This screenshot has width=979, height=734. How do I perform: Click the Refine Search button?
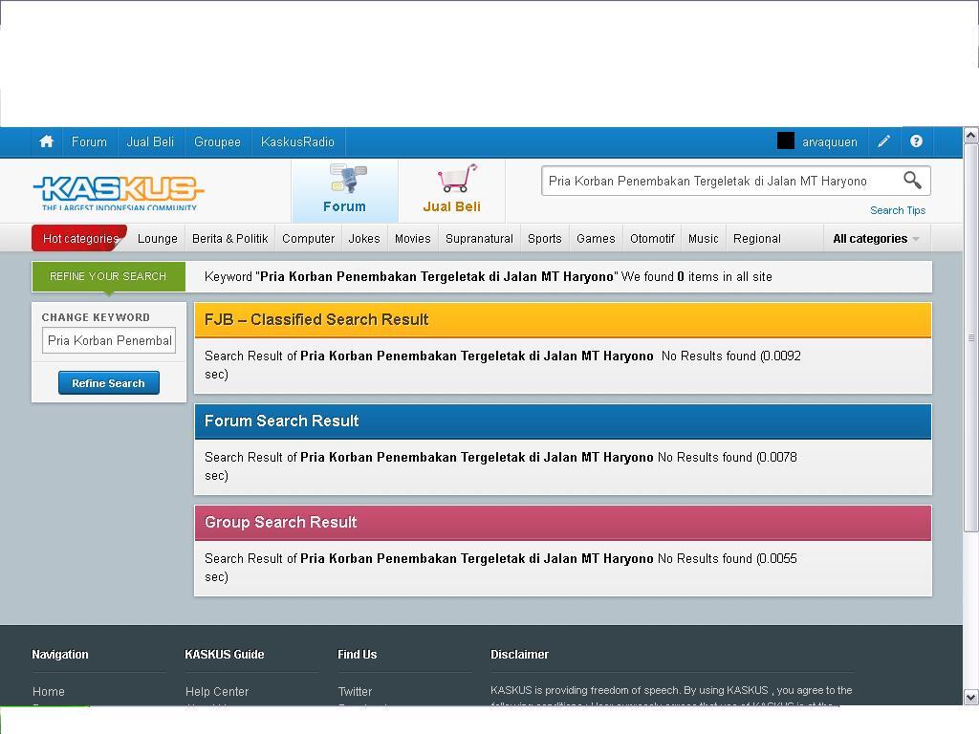pos(109,383)
